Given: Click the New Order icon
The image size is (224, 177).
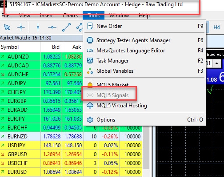Looking at the screenshot, I should (x=90, y=26).
